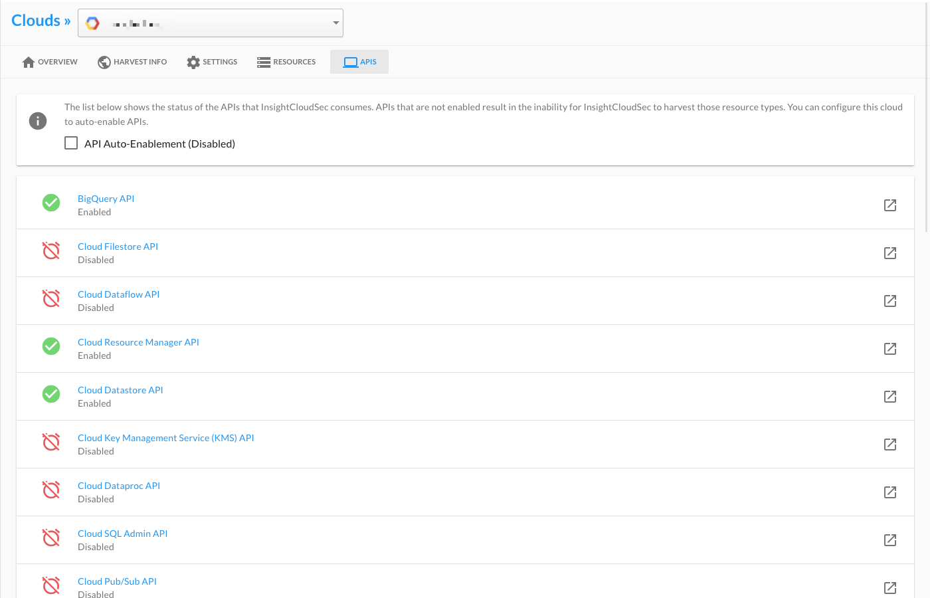This screenshot has width=930, height=598.
Task: Click the disabled status icon for Cloud KMS API
Action: [x=51, y=442]
